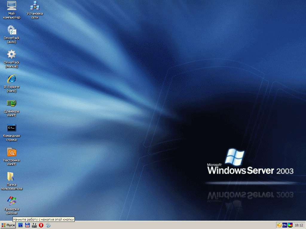Open the Opera browser quick-launch icon
Image resolution: width=306 pixels, height=229 pixels.
(x=41, y=225)
